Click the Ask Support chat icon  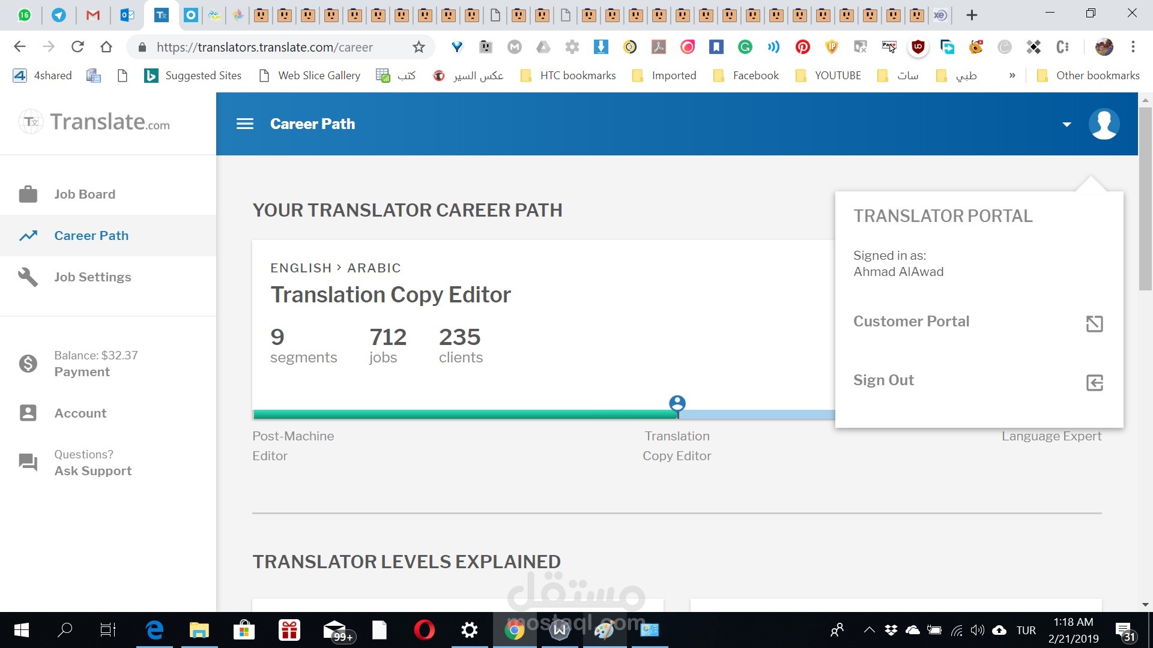click(28, 463)
